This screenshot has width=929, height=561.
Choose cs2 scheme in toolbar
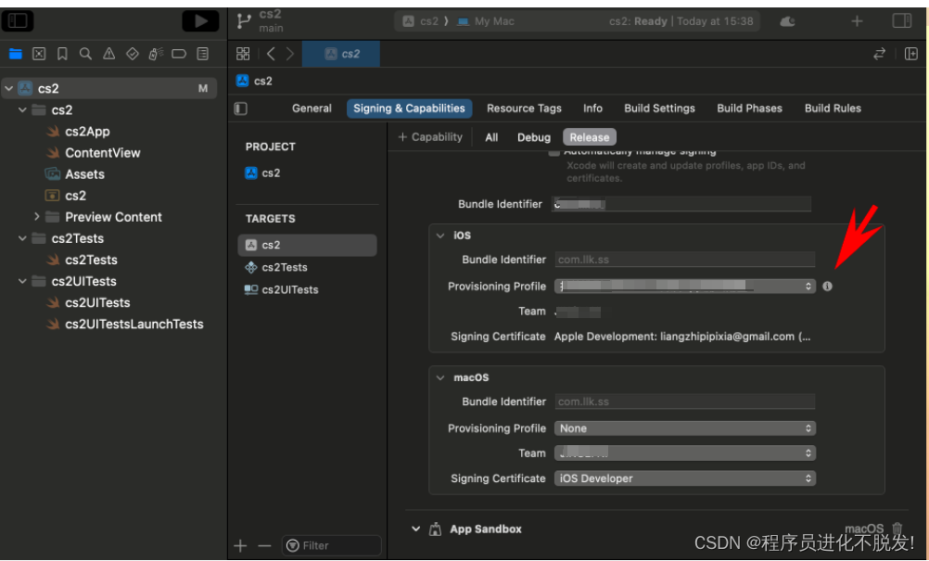(x=421, y=21)
